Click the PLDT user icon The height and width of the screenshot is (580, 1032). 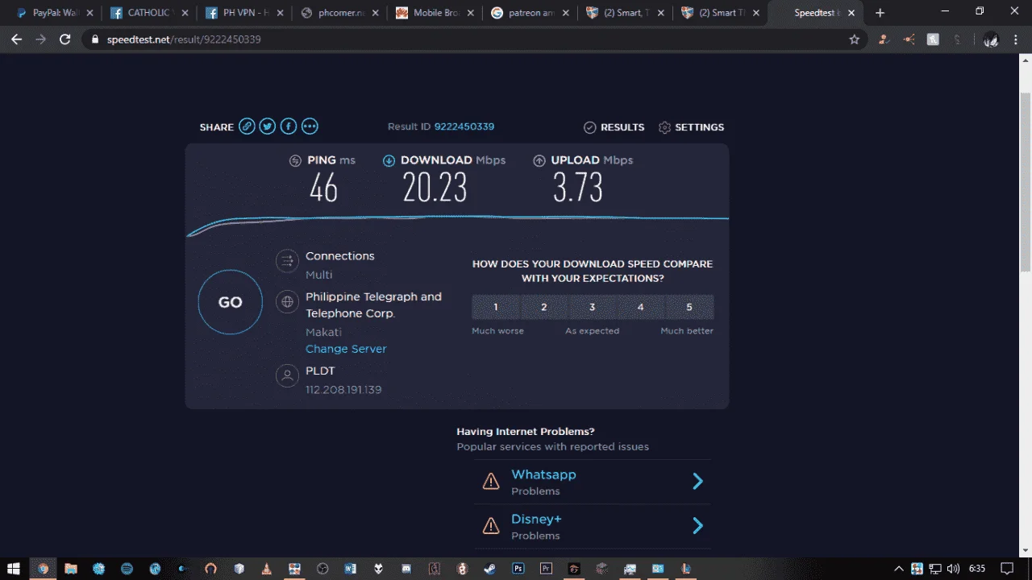[287, 376]
